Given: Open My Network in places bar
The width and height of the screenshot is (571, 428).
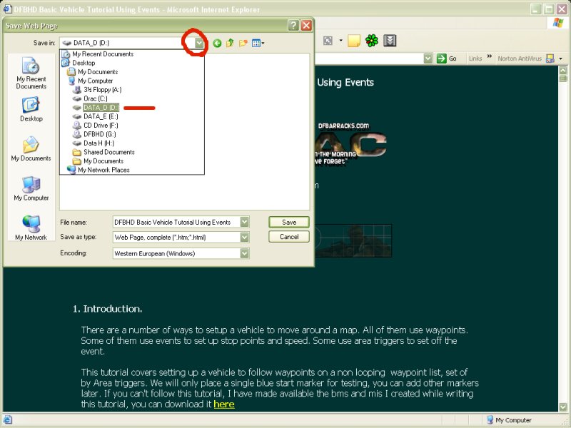Looking at the screenshot, I should click(x=31, y=228).
